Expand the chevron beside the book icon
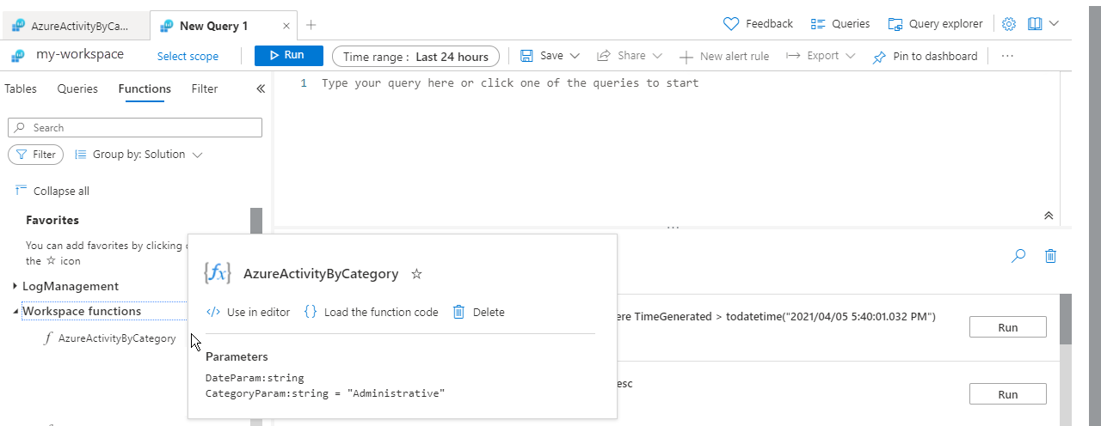The height and width of the screenshot is (426, 1101). click(x=1054, y=24)
